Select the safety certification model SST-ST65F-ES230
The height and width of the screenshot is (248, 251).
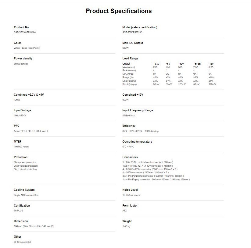click(132, 32)
